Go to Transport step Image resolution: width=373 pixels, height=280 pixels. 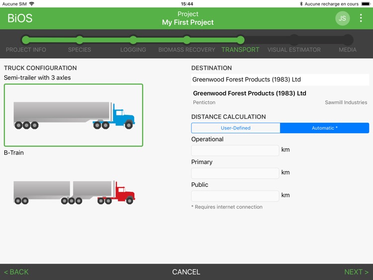point(240,50)
